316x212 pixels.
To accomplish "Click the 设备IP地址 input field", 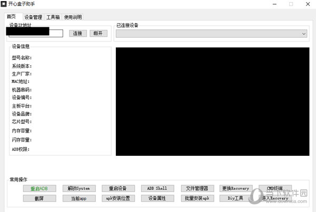I will pyautogui.click(x=35, y=34).
